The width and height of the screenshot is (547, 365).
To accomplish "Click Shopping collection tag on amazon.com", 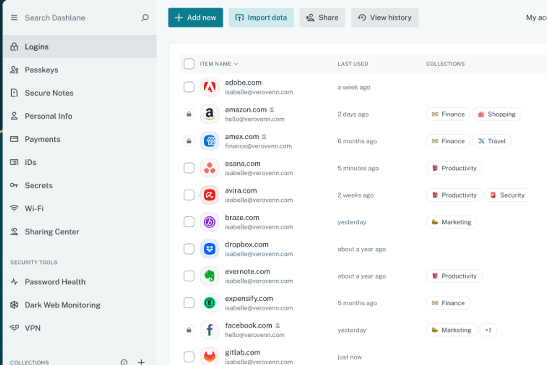I will [x=497, y=114].
